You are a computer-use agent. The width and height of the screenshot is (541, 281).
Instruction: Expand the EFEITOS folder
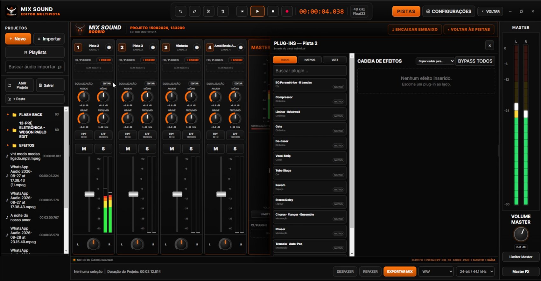(8, 146)
